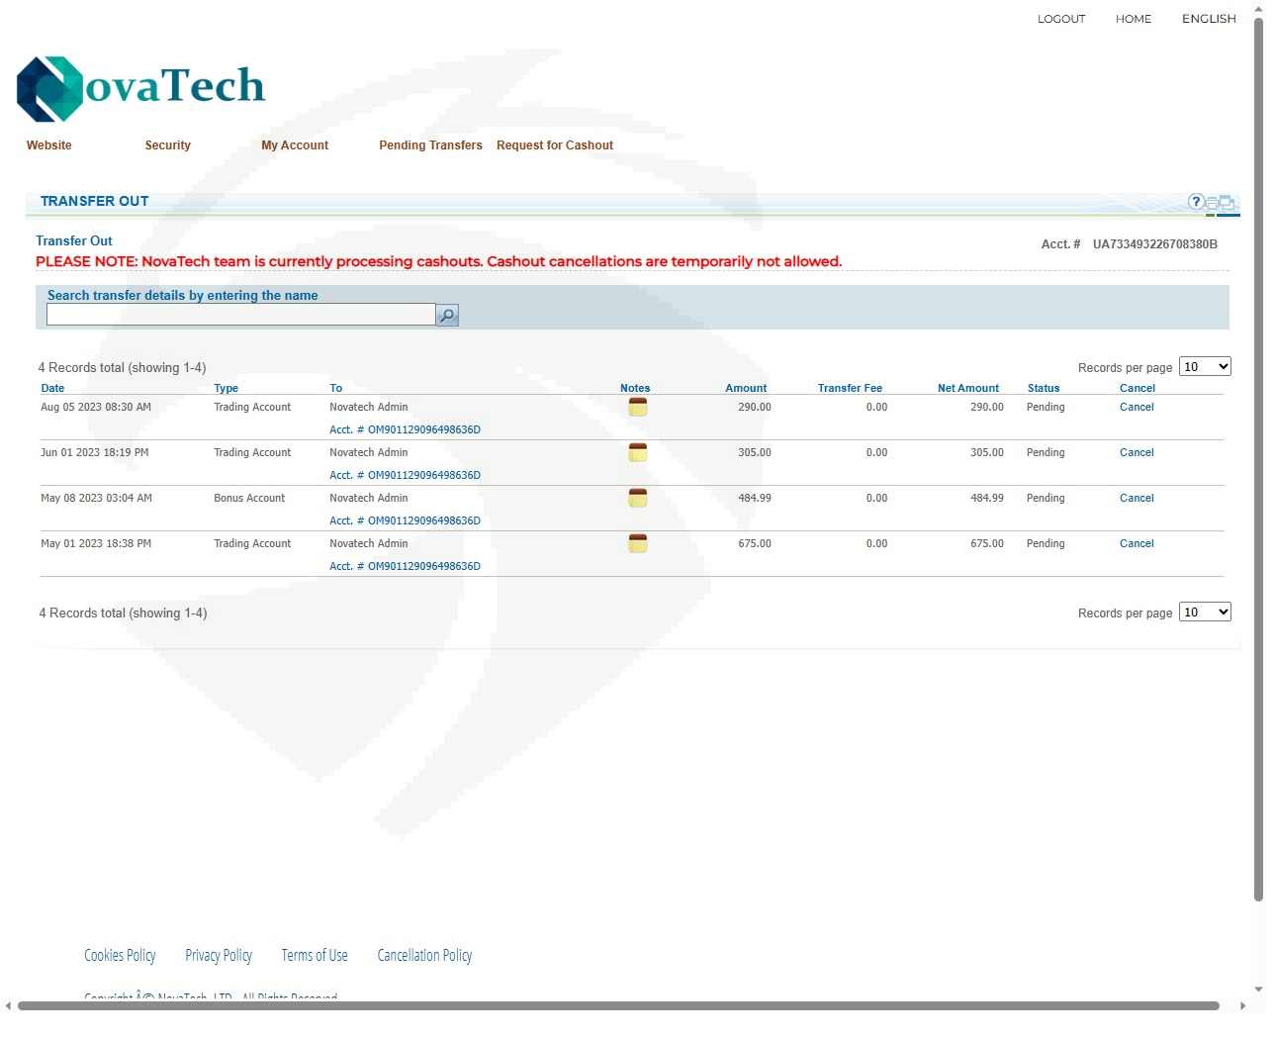Cancel the 675.00 transfer from May 01
The image size is (1274, 1039).
point(1137,543)
